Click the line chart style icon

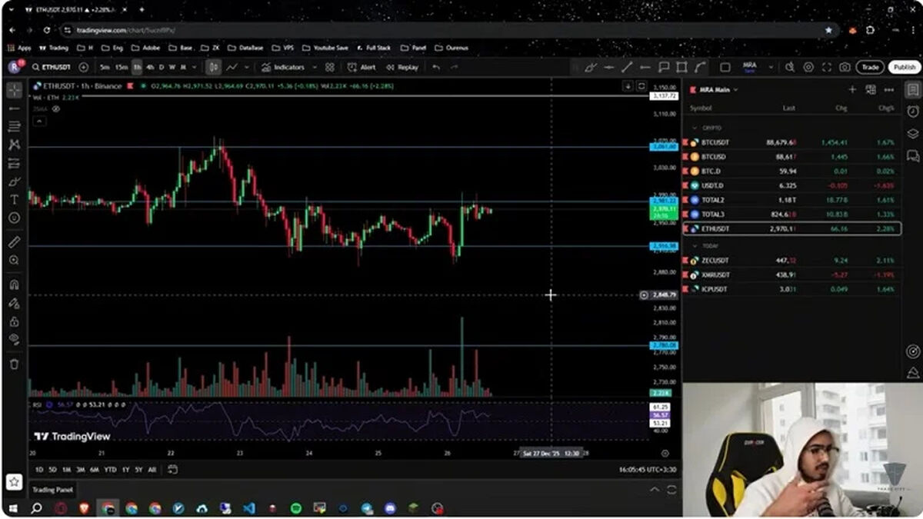click(232, 67)
